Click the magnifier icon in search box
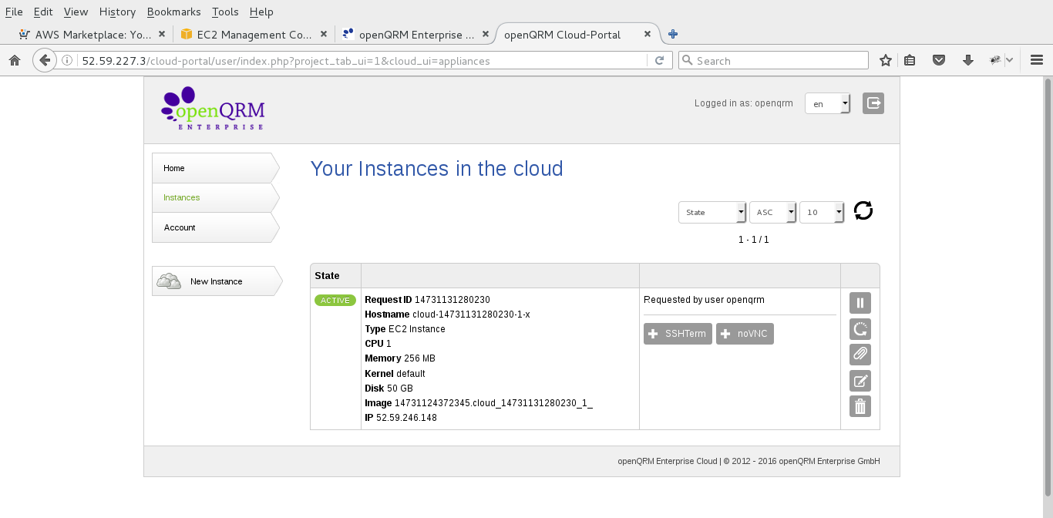Screen dimensions: 1053x518 coord(687,60)
